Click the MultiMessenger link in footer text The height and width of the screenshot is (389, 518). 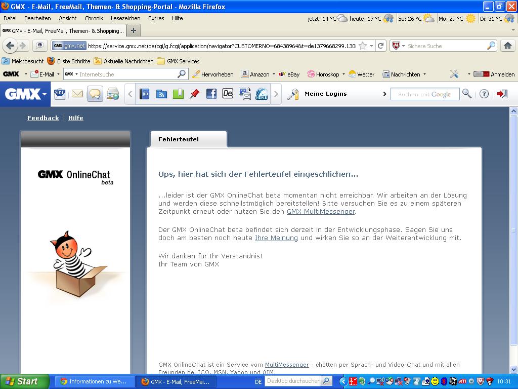click(287, 365)
